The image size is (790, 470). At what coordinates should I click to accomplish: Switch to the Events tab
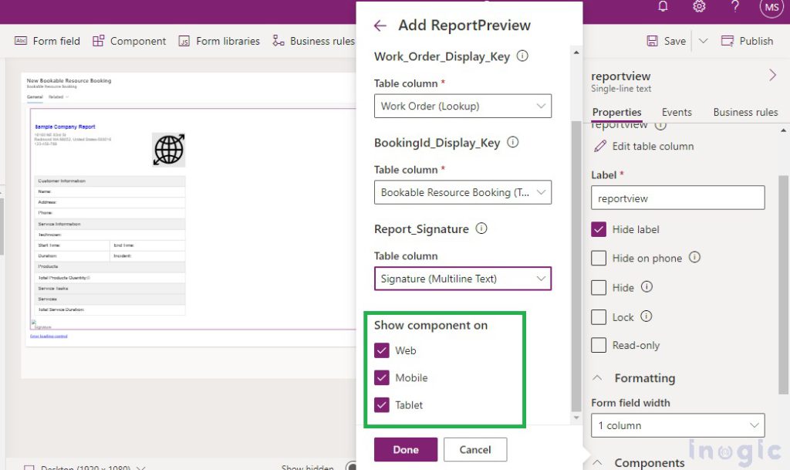tap(677, 112)
